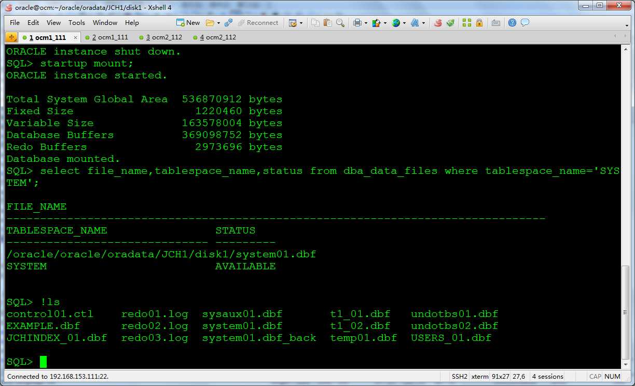635x386 pixels.
Task: Click the system01.dbf full path line
Action: coord(161,254)
